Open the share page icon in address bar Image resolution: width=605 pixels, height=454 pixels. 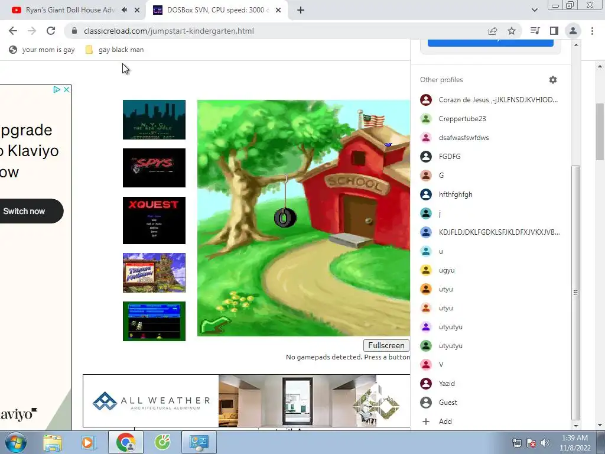coord(493,31)
